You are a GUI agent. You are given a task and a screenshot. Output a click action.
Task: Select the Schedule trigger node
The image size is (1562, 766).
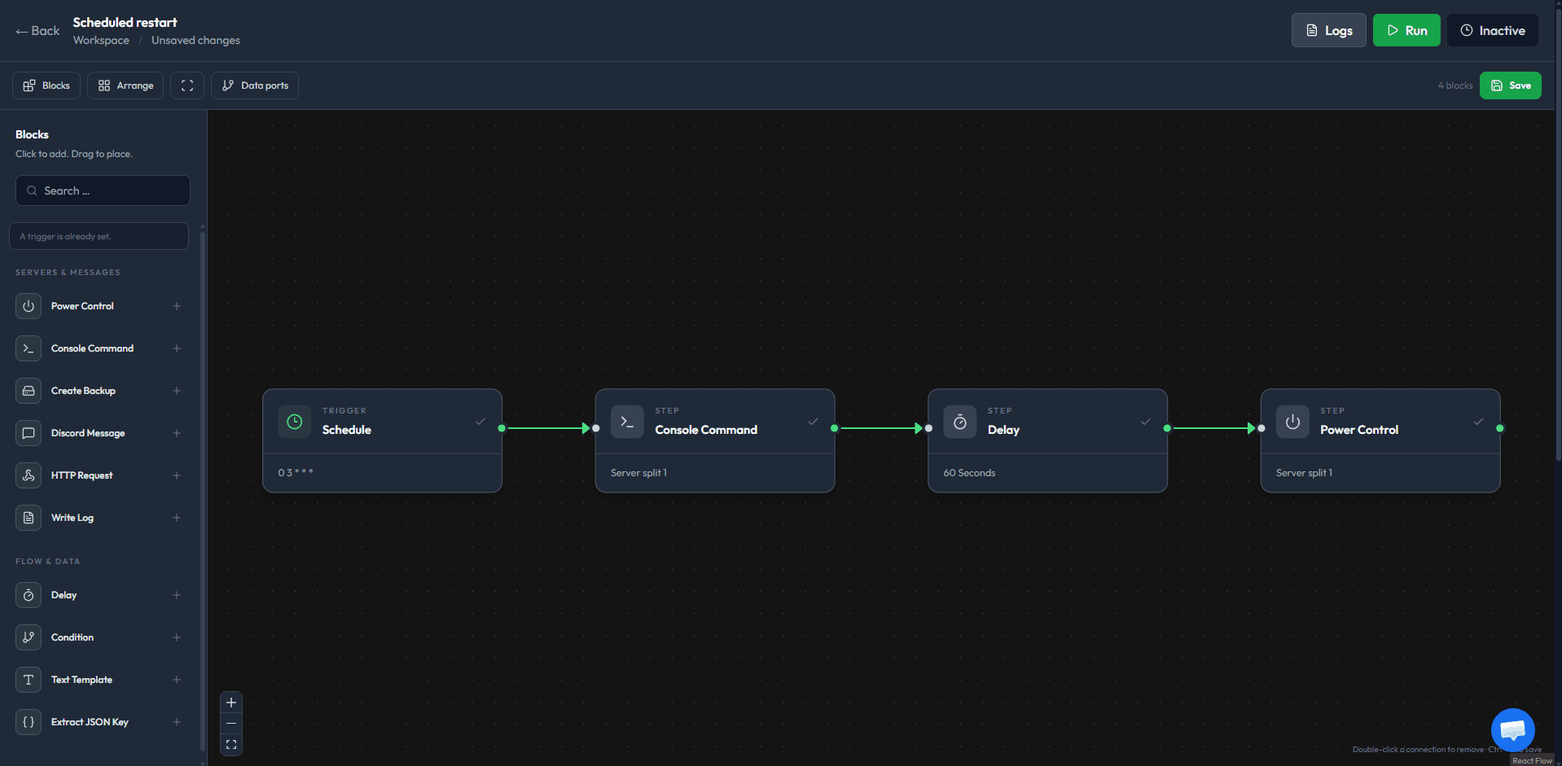(x=382, y=440)
